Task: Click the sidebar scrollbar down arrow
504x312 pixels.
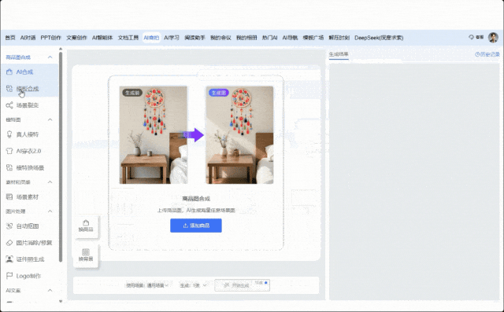Action: click(61, 301)
